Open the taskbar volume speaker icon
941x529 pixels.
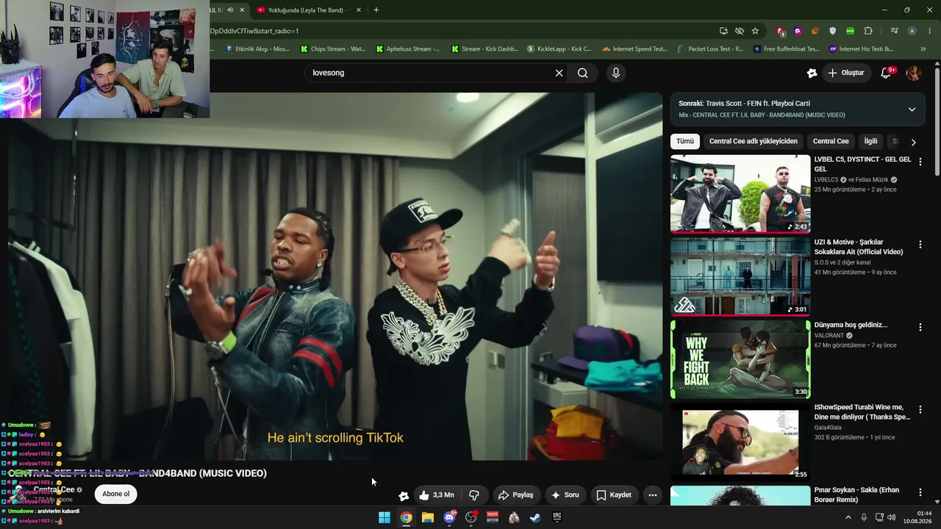pos(892,517)
